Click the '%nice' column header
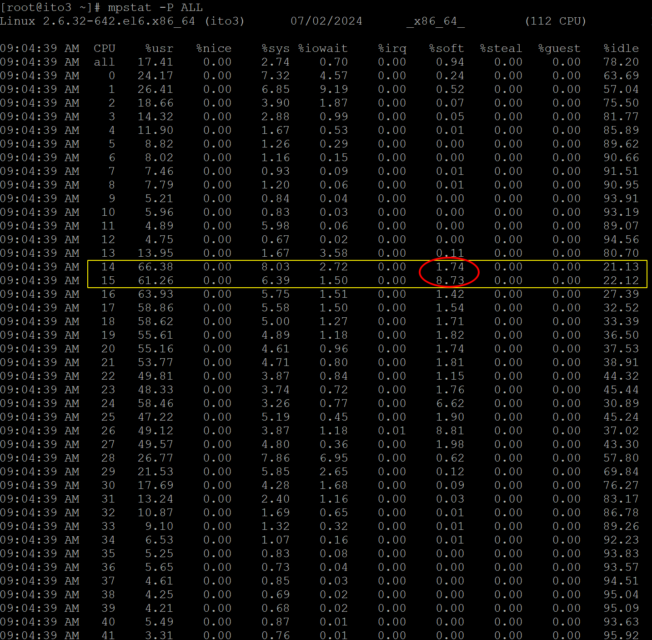Viewport: 652px width, 640px height. [214, 48]
